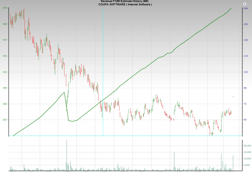Click the 10,000 volume axis label
The height and width of the screenshot is (172, 252).
[x=246, y=159]
